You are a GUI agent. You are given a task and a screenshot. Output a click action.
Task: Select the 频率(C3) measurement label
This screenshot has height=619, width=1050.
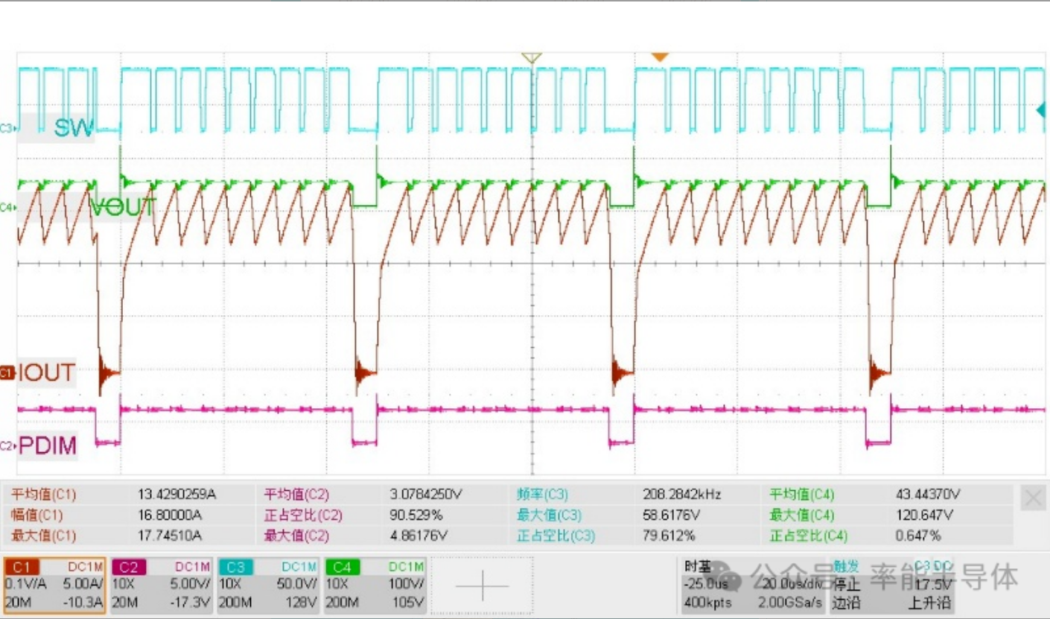point(544,494)
